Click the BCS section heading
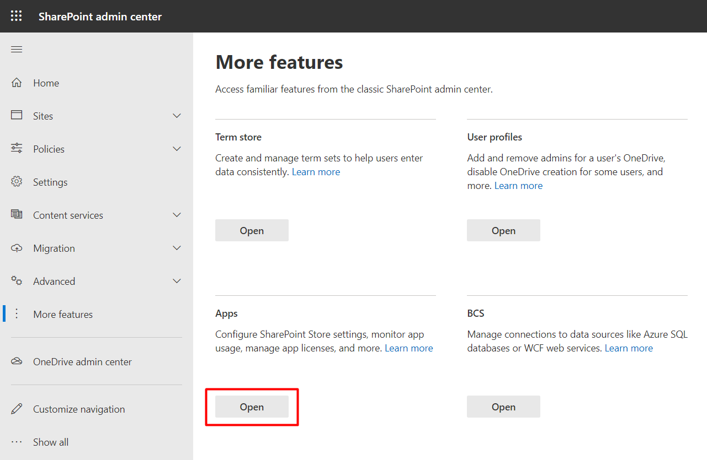 pos(476,313)
